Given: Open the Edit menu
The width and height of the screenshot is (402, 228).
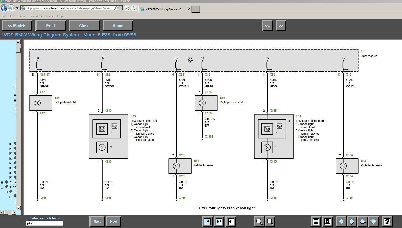Looking at the screenshot, I should pos(13,16).
